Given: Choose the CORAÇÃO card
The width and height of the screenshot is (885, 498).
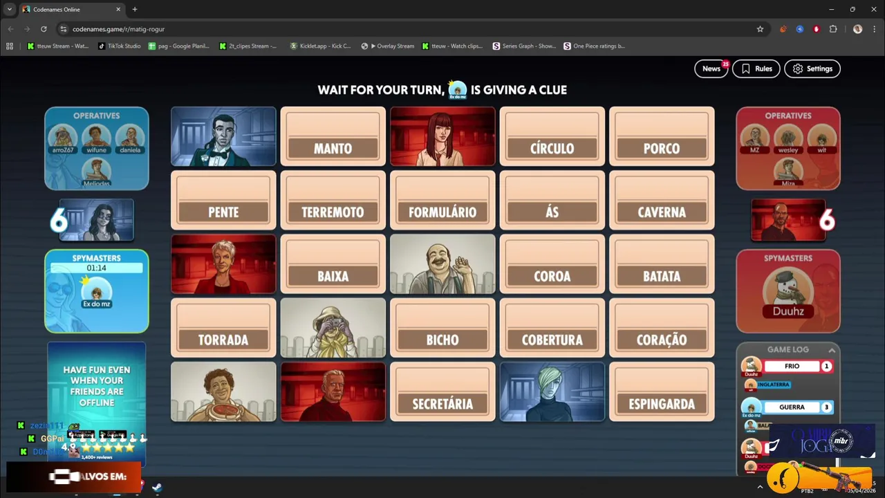Looking at the screenshot, I should pyautogui.click(x=662, y=328).
